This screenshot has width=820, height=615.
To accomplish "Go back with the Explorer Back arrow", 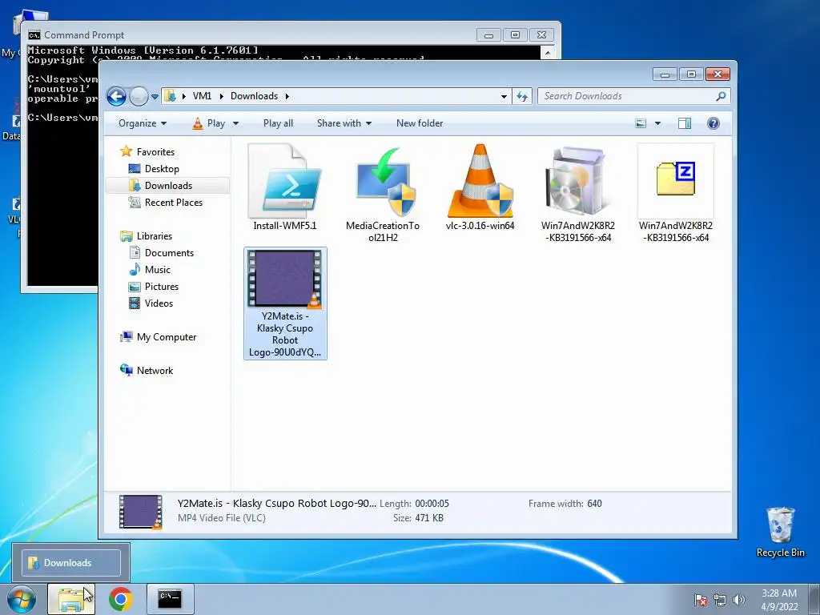I will [x=116, y=96].
